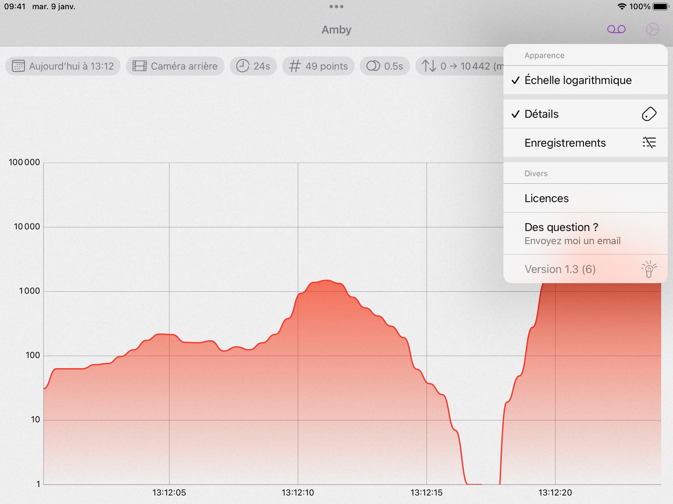Tap 'Envoyez moi un email' subtitle

(572, 241)
